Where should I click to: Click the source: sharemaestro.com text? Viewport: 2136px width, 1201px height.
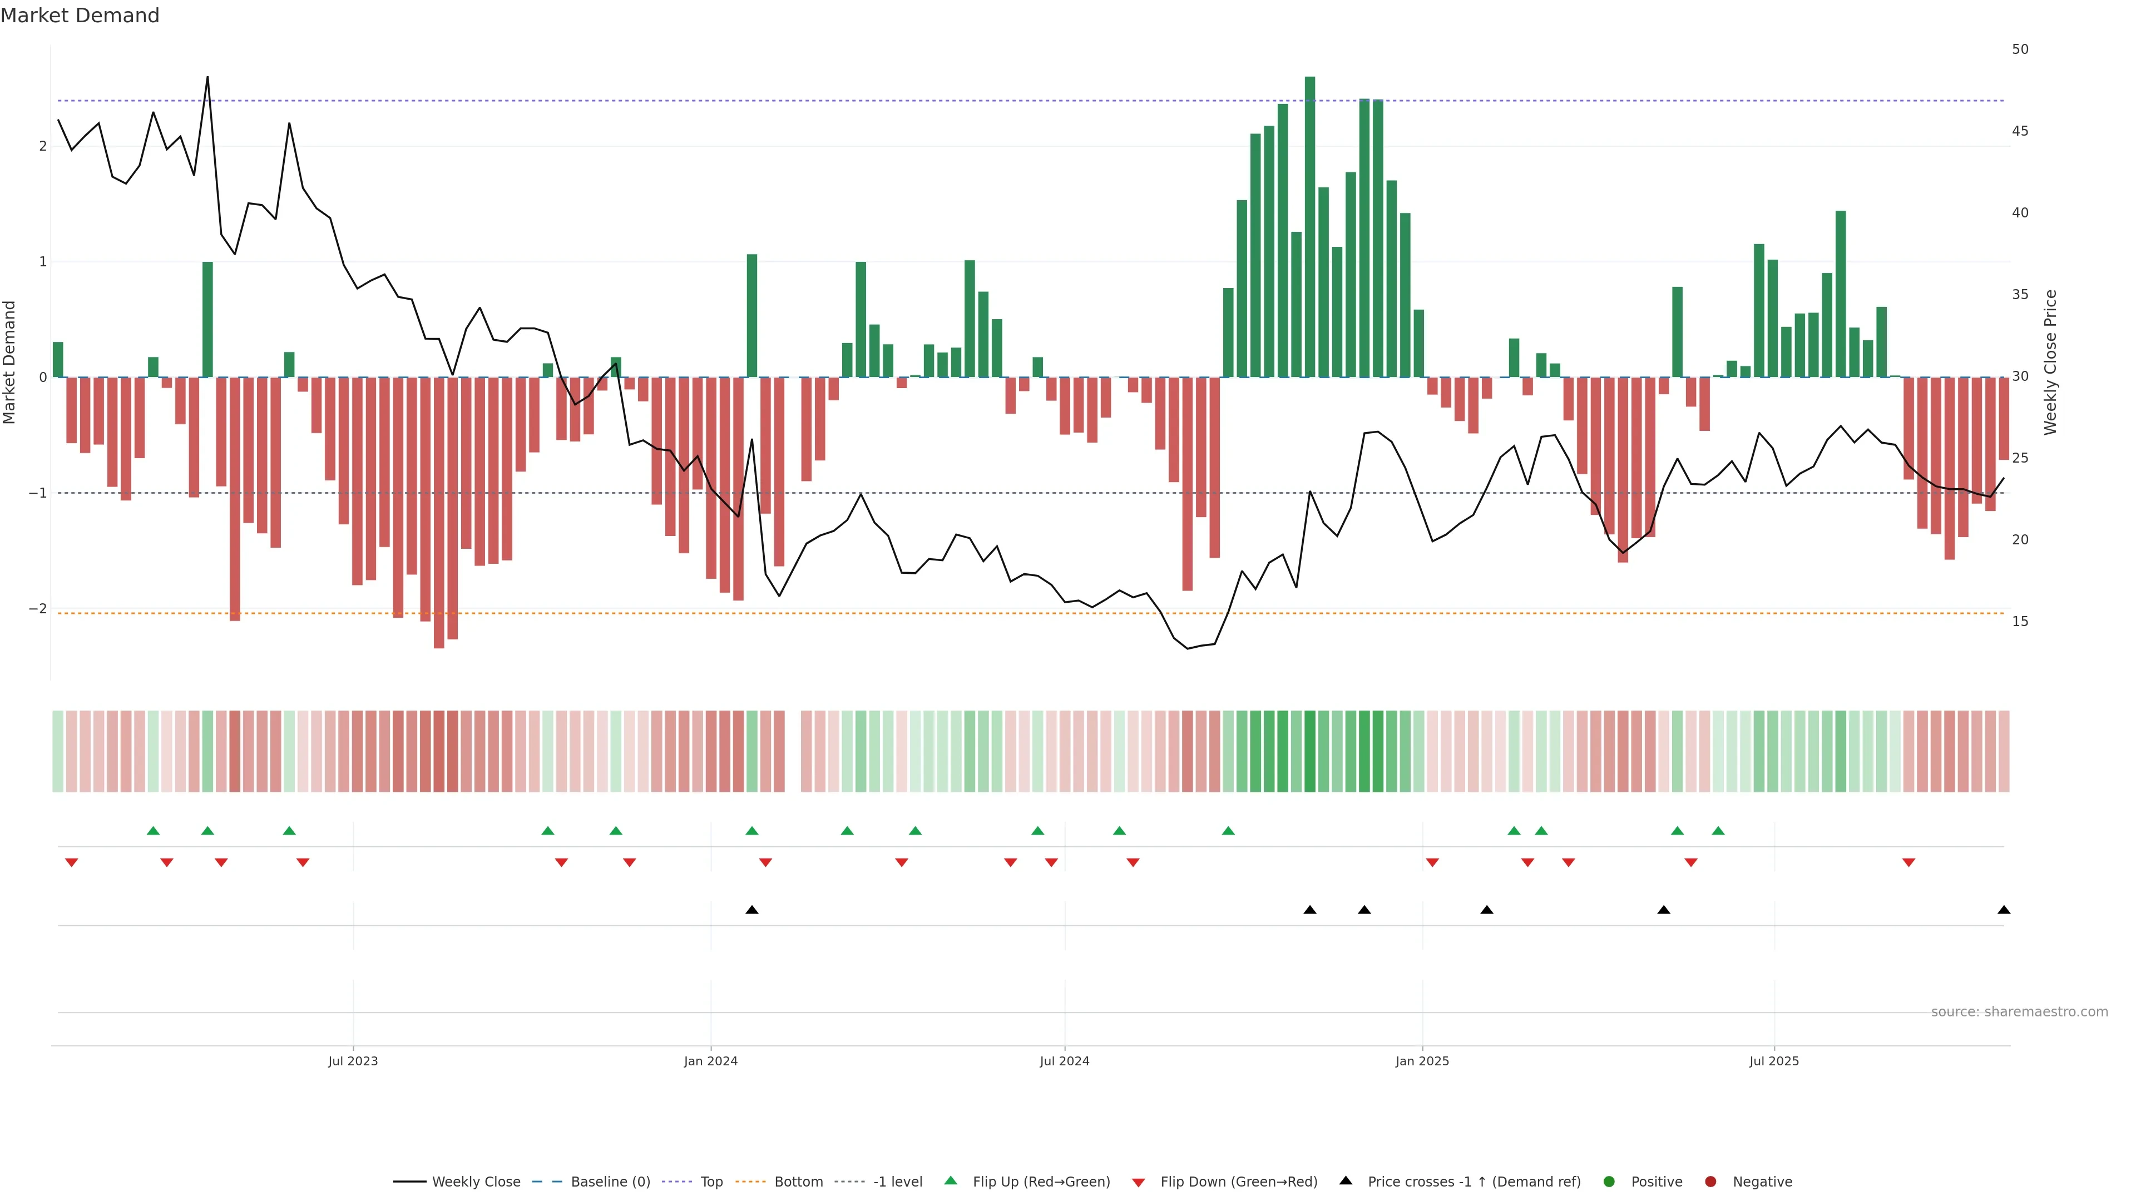coord(2019,1012)
